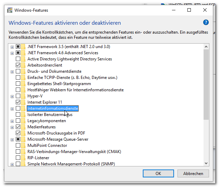The height and width of the screenshot is (187, 219).
Task: Click the feature list vertical scrollbar thumb
Action: (206, 85)
